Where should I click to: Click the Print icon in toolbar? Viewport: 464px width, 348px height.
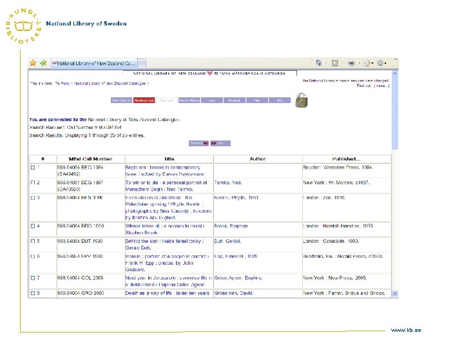(351, 63)
